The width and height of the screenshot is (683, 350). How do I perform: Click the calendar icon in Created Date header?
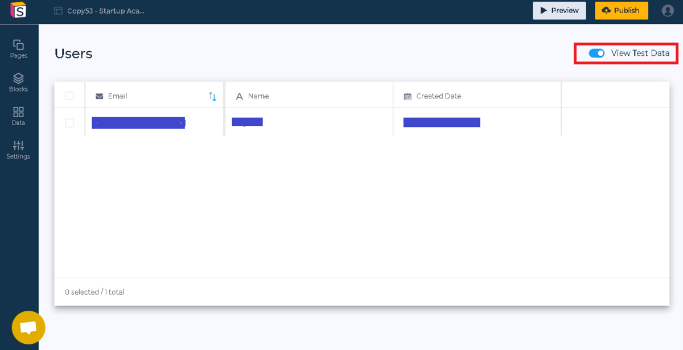click(408, 96)
